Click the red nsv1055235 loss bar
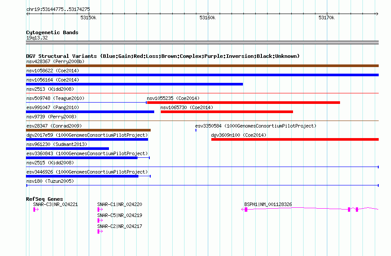Image resolution: width=391 pixels, height=256 pixels. pyautogui.click(x=244, y=103)
